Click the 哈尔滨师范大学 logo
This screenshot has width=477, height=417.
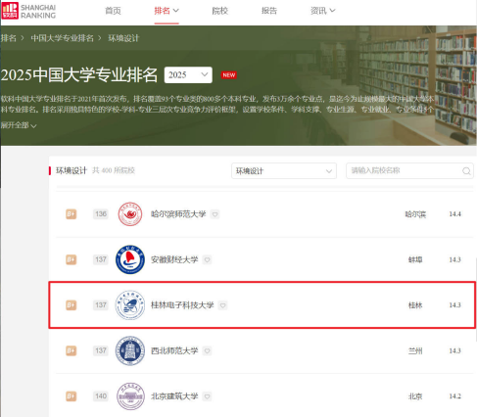pyautogui.click(x=130, y=214)
